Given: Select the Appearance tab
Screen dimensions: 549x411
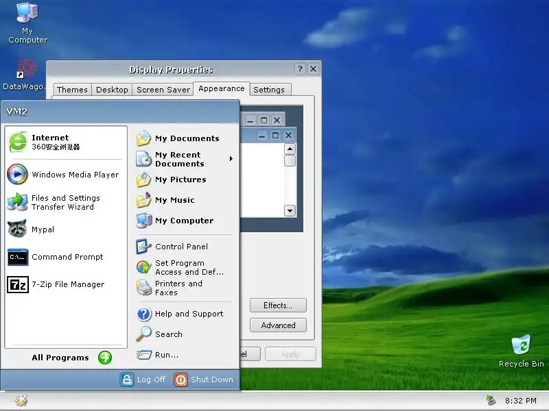Looking at the screenshot, I should 222,88.
